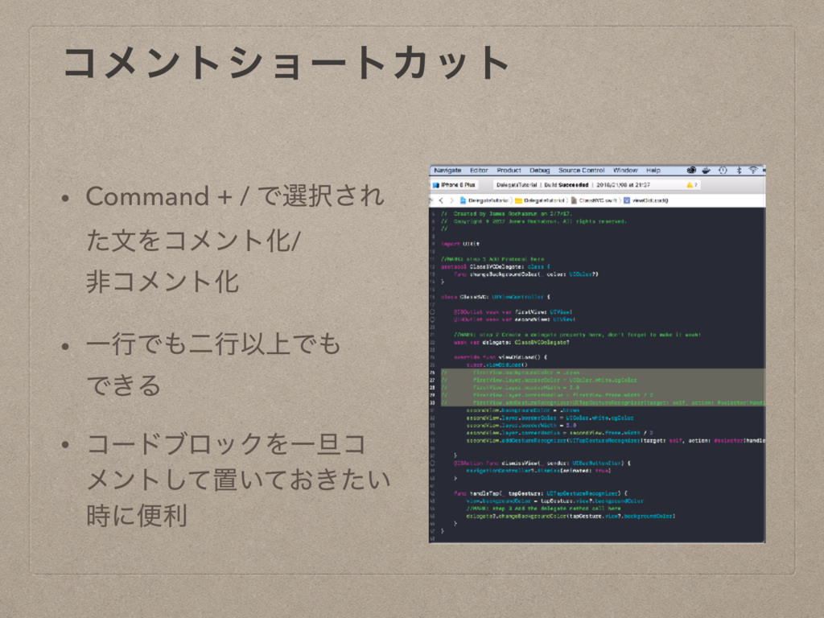Go back with the jump bar left arrow
Screen dimensions: 824x618
point(441,200)
